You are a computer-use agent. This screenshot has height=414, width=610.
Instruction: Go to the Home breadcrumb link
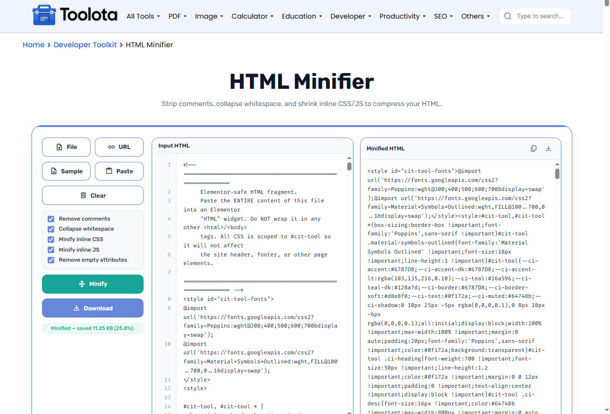click(x=33, y=45)
